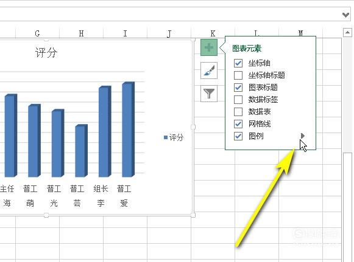The height and width of the screenshot is (262, 354).
Task: Select column I header
Action: 125,33
